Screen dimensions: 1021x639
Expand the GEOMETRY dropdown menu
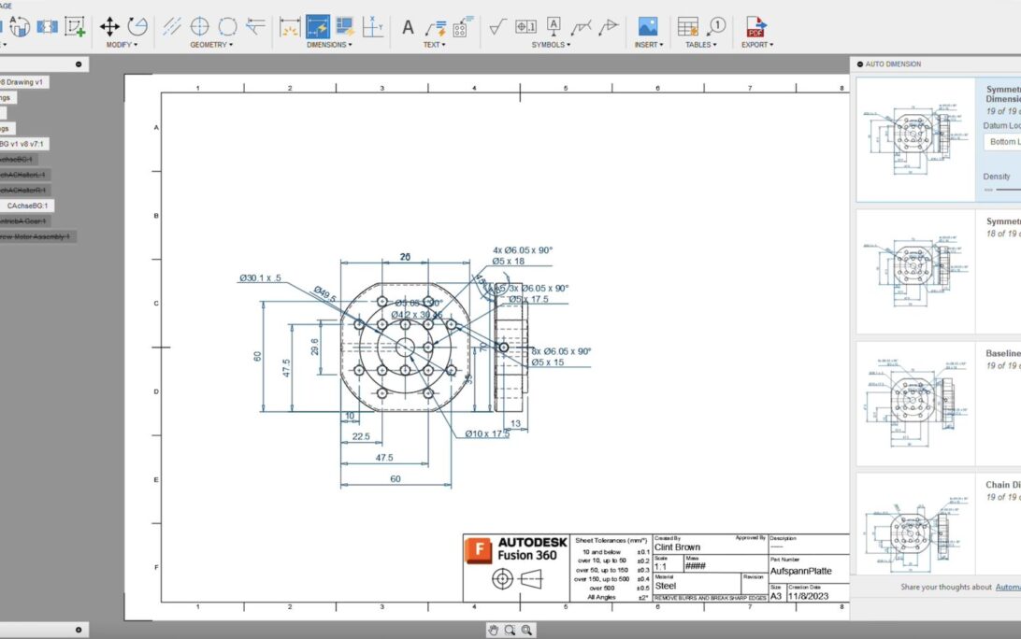click(x=210, y=44)
